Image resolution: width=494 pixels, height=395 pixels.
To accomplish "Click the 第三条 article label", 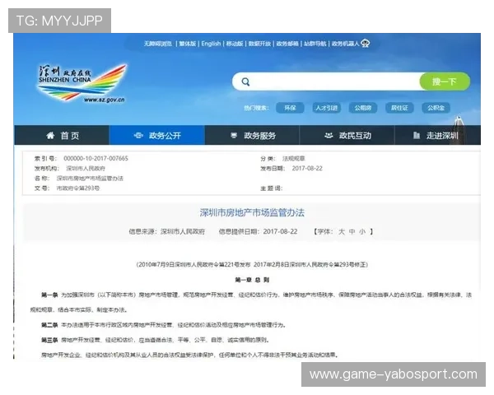I will point(49,340).
